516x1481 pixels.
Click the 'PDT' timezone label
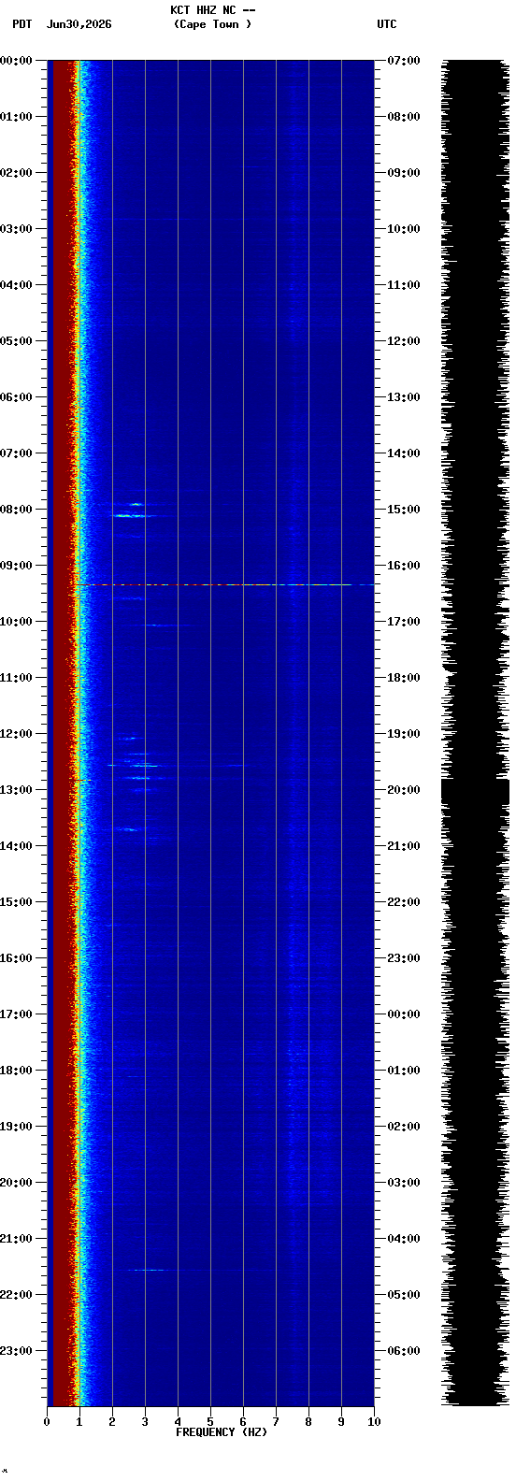click(x=21, y=24)
